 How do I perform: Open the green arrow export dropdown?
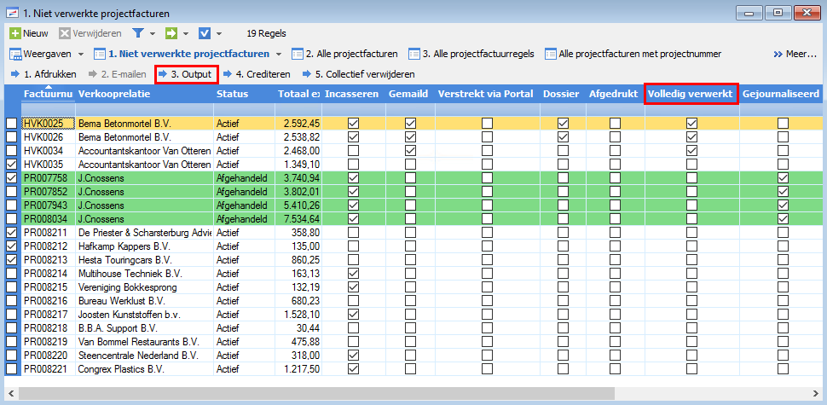point(186,34)
